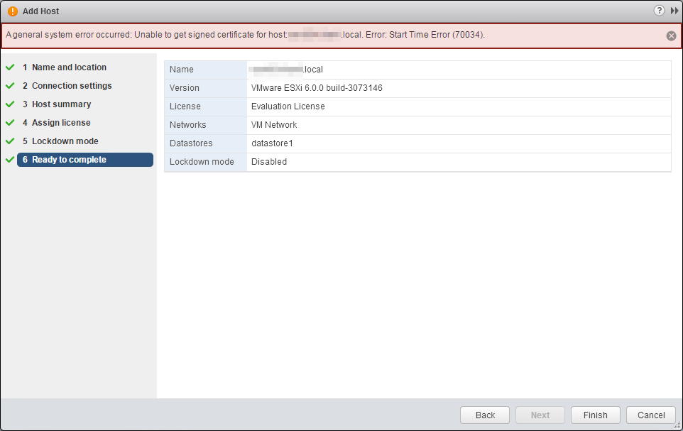Click the 'License' row label

click(x=185, y=107)
